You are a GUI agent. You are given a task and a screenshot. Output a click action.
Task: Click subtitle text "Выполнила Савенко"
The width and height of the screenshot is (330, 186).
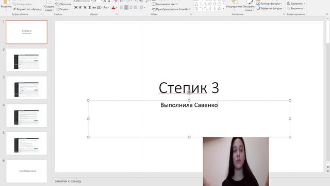(189, 105)
